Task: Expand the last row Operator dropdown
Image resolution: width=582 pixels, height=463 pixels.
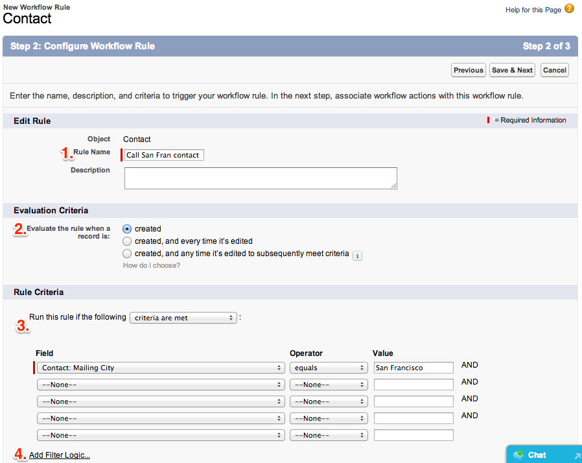Action: (329, 435)
